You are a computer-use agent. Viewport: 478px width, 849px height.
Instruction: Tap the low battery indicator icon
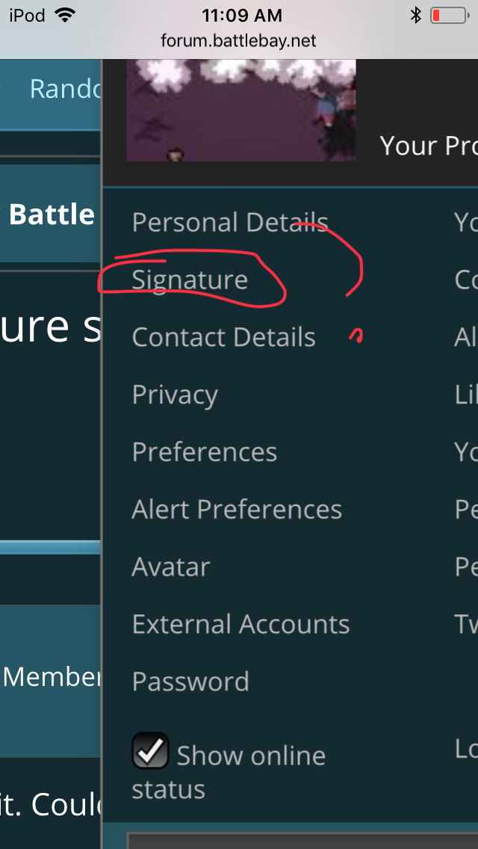[x=448, y=16]
